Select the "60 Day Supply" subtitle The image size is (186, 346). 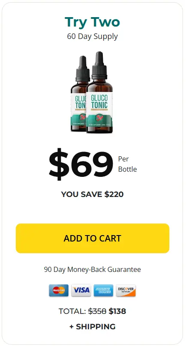92,36
